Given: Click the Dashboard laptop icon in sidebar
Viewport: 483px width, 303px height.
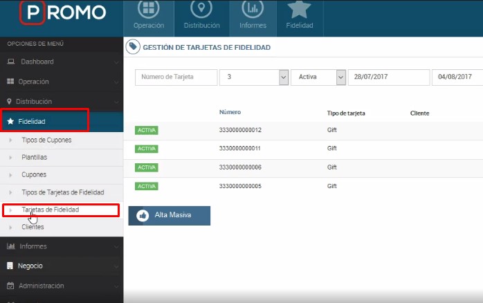Looking at the screenshot, I should point(10,62).
